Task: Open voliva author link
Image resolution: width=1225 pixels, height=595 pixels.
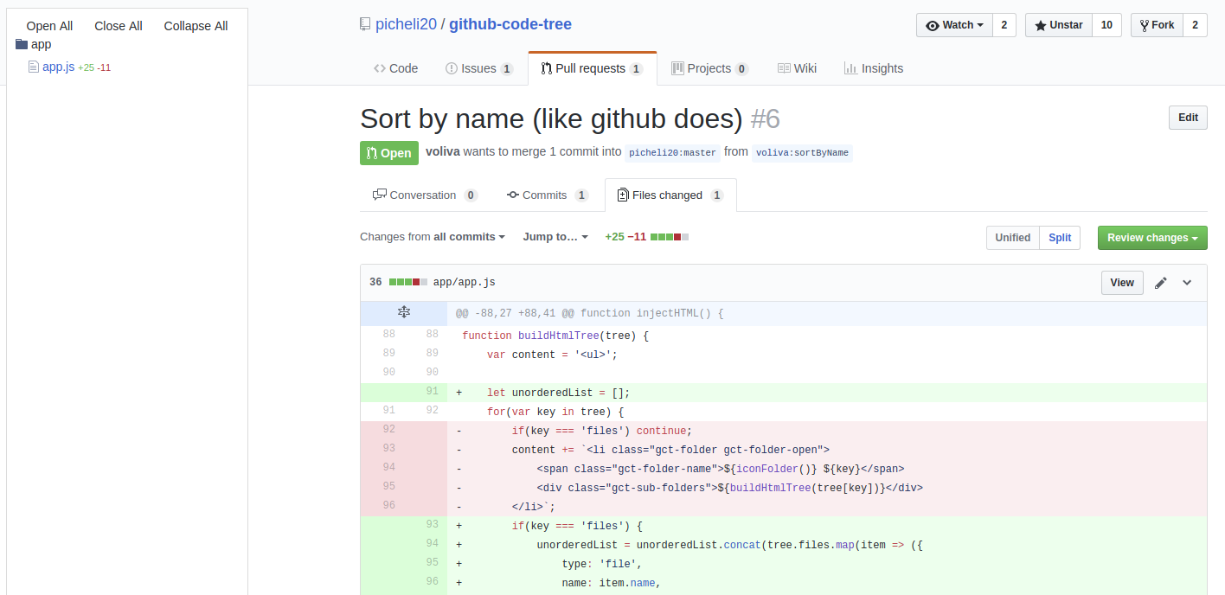Action: pyautogui.click(x=443, y=151)
